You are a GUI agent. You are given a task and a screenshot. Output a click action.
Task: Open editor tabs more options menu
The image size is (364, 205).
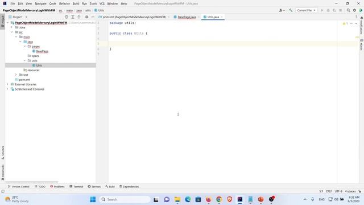[x=356, y=17]
